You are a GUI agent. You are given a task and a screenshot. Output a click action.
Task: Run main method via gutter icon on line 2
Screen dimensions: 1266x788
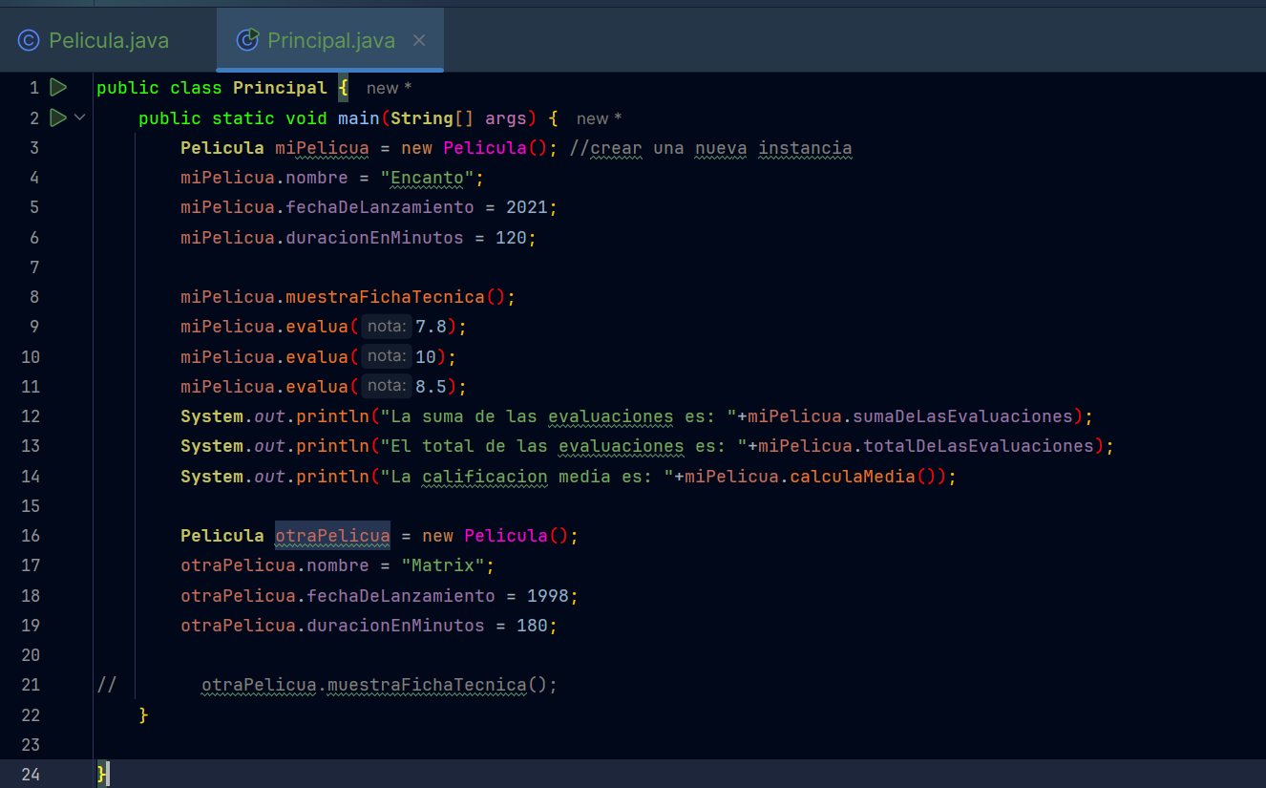click(x=58, y=117)
